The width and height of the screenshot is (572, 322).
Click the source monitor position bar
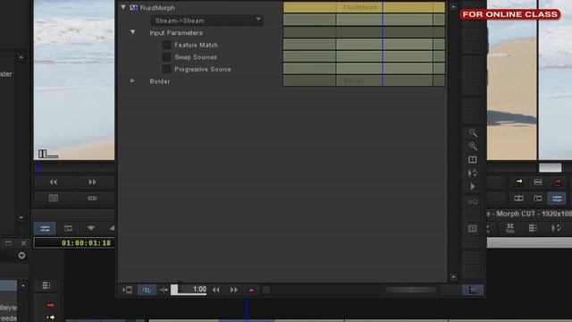point(74,167)
